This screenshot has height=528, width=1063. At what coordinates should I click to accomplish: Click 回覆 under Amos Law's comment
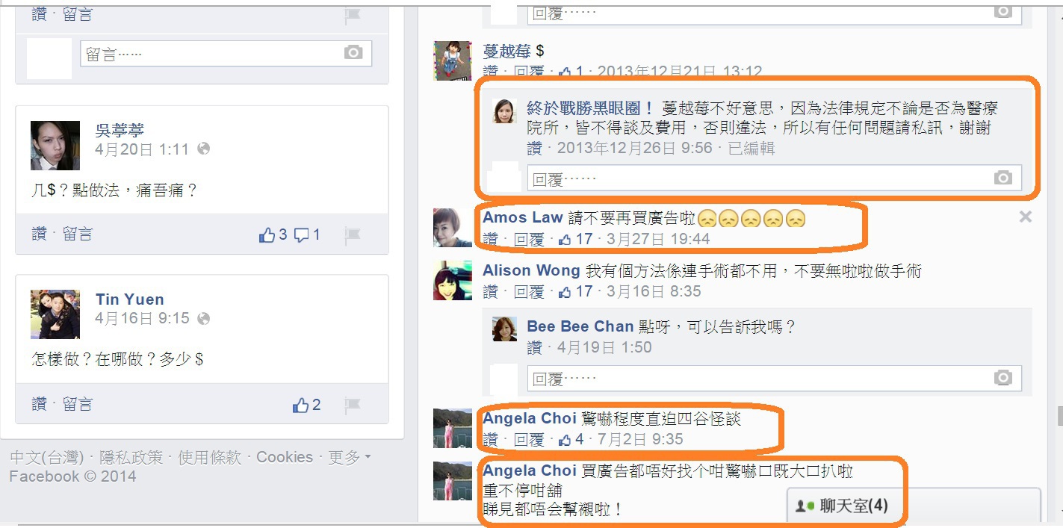coord(529,239)
